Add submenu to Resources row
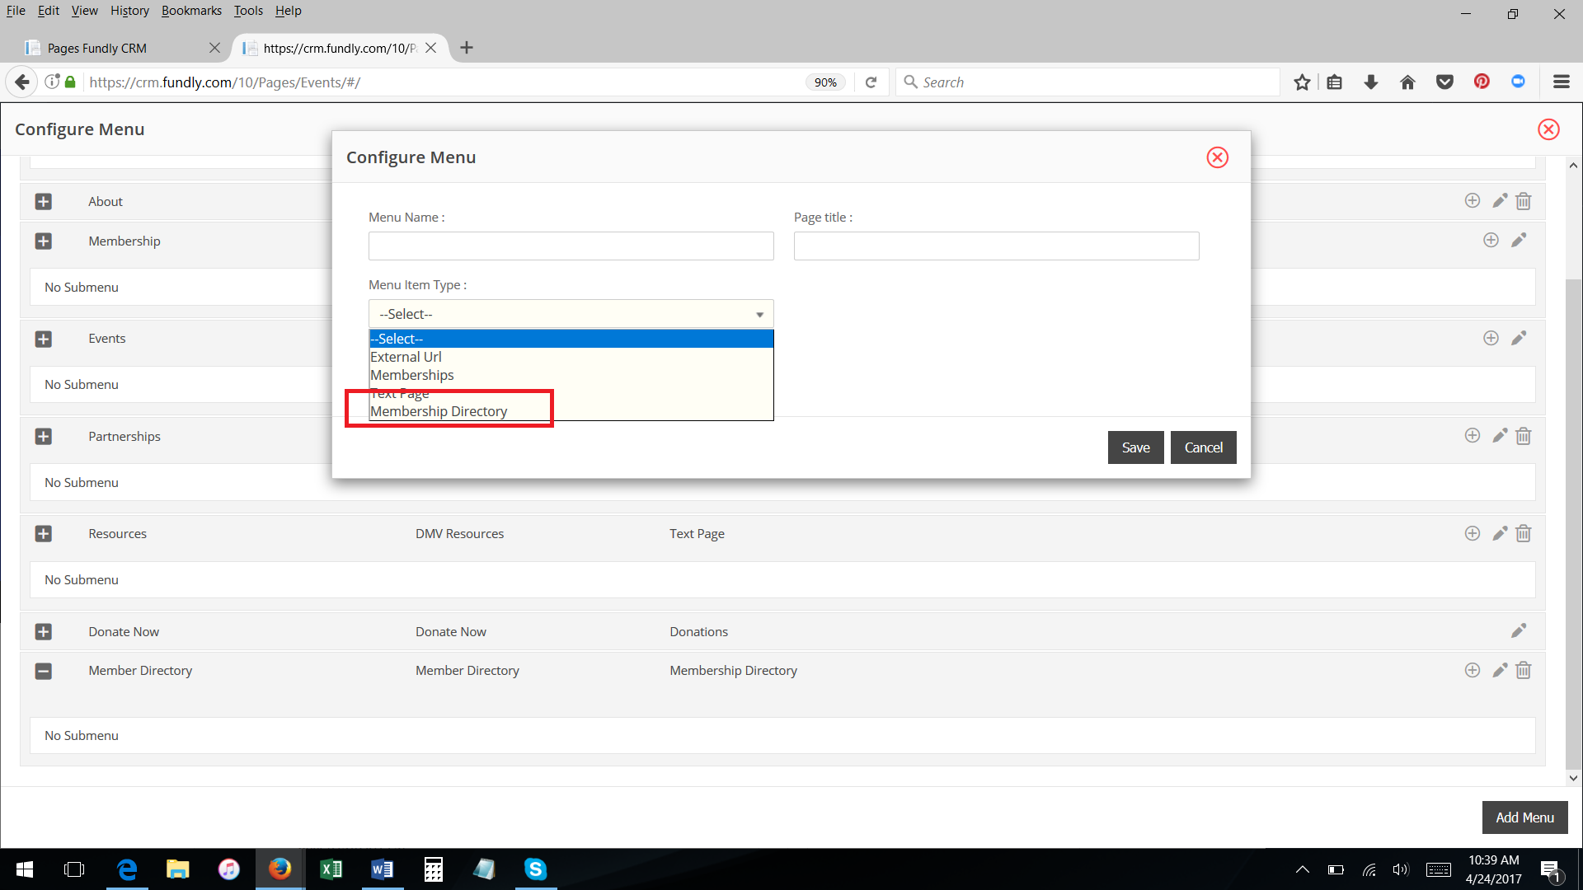Screen dimensions: 1583x890 coord(1472,533)
